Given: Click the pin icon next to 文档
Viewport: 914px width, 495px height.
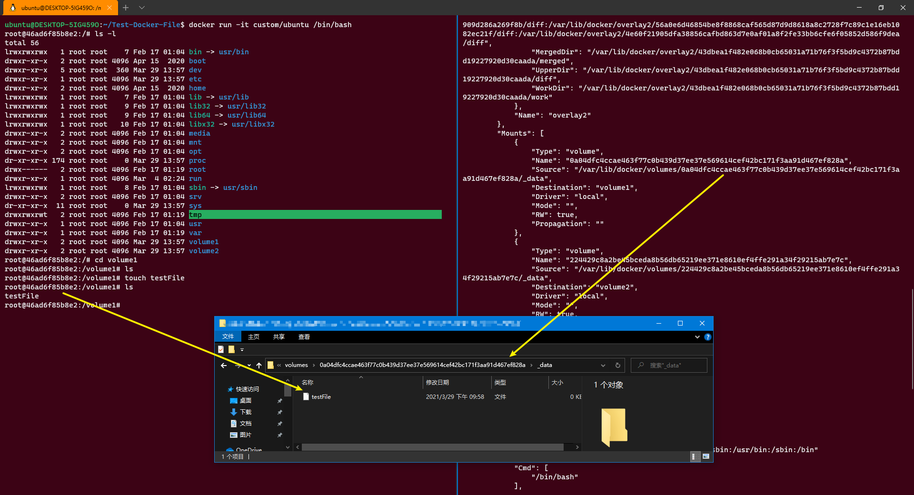Looking at the screenshot, I should (280, 424).
